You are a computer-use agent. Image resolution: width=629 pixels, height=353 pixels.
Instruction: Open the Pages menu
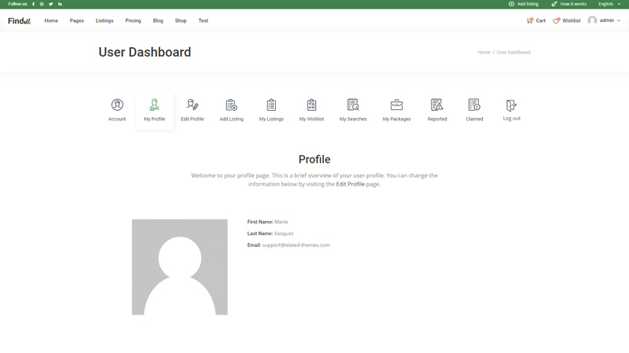coord(76,20)
